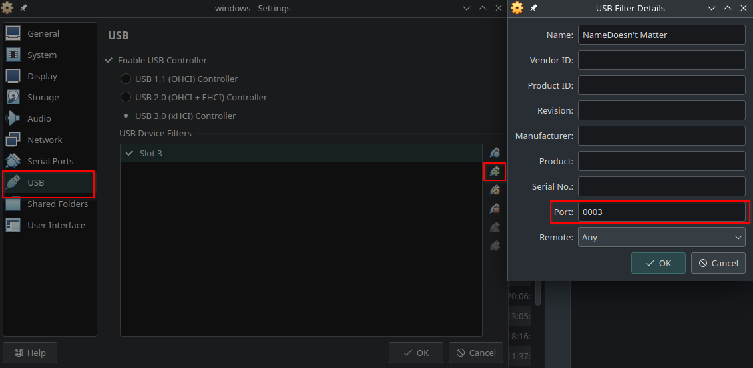Image resolution: width=753 pixels, height=368 pixels.
Task: Click the Product field
Action: point(661,161)
